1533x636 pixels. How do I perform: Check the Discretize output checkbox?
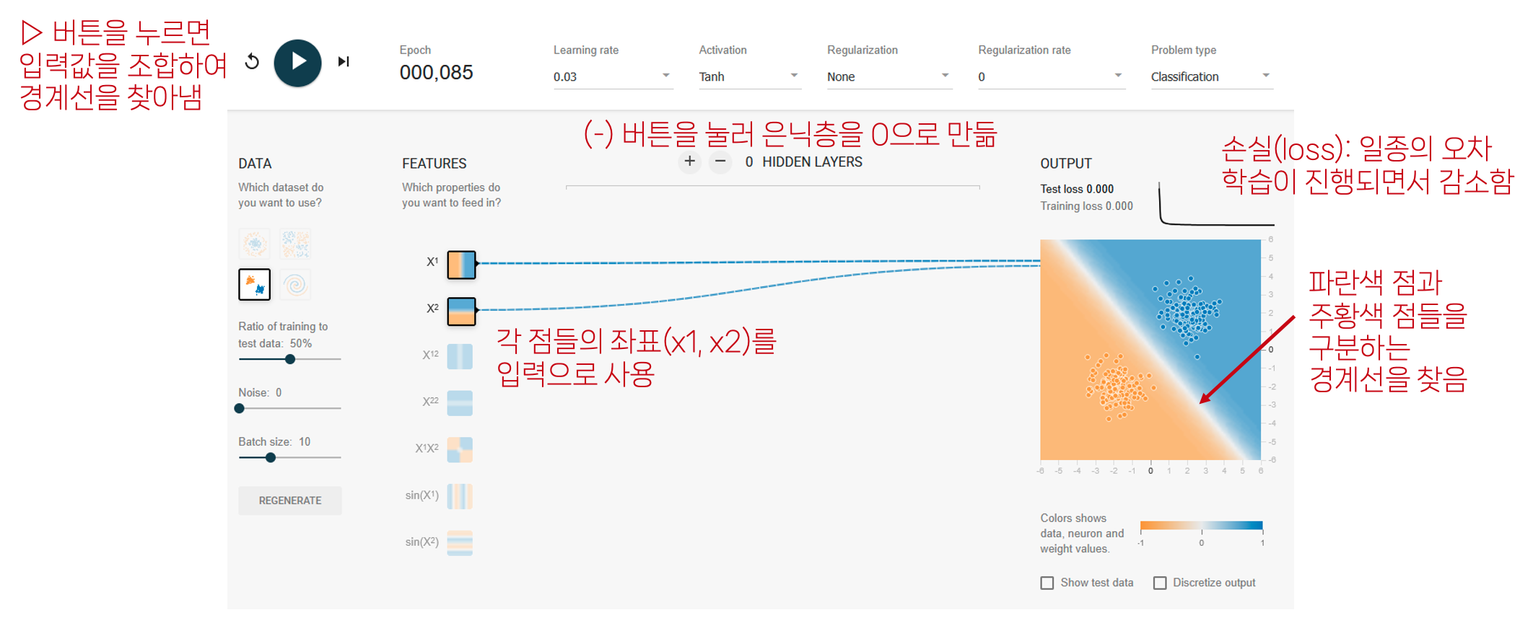pos(1160,583)
